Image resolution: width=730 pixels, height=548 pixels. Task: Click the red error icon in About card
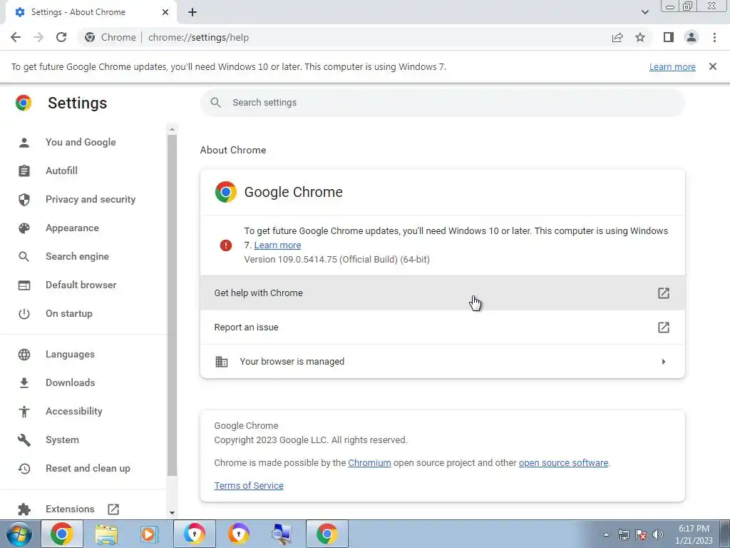tap(226, 245)
